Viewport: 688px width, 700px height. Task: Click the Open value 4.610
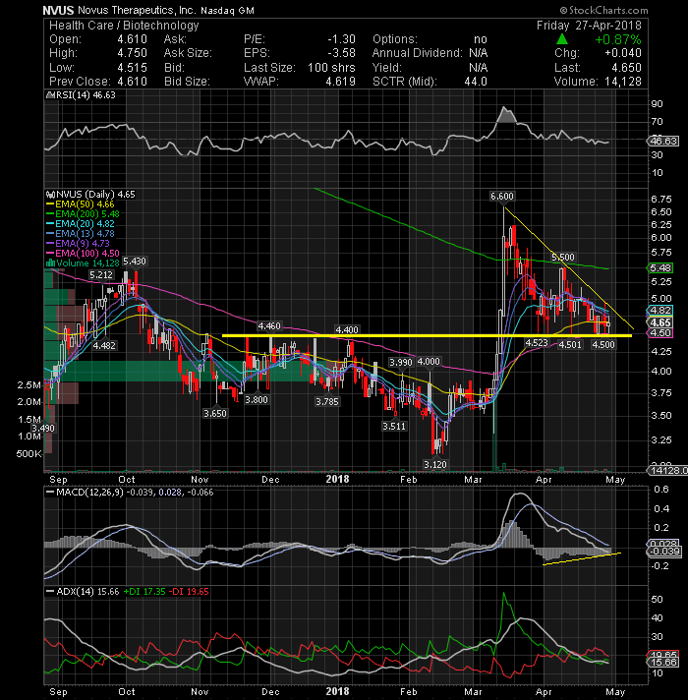pyautogui.click(x=132, y=39)
